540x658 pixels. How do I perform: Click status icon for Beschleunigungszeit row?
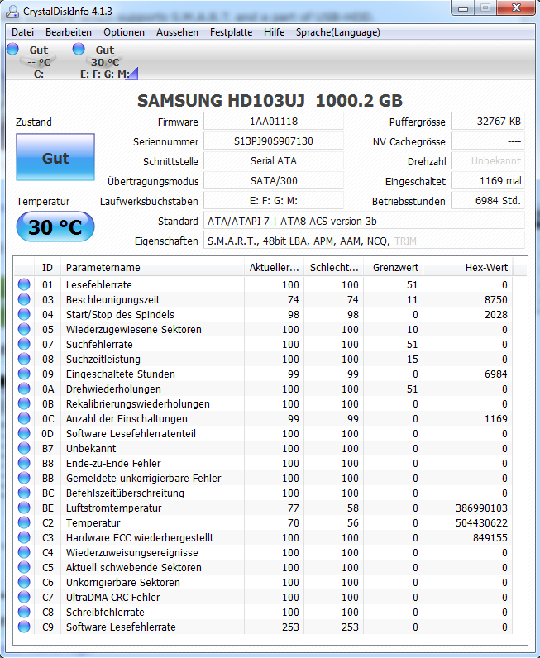pyautogui.click(x=24, y=299)
